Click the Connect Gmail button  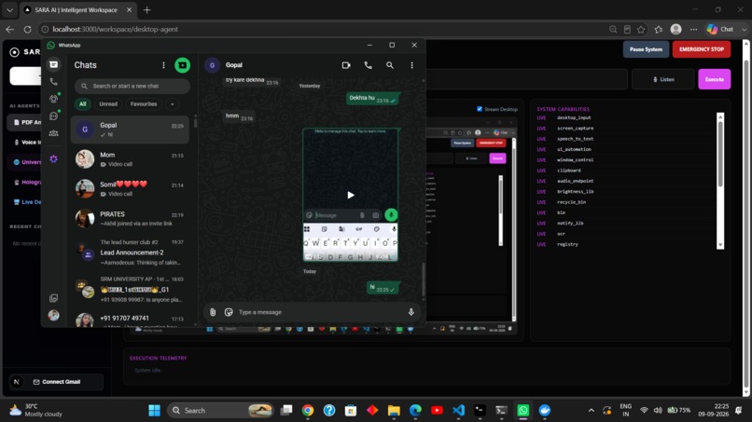[56, 382]
